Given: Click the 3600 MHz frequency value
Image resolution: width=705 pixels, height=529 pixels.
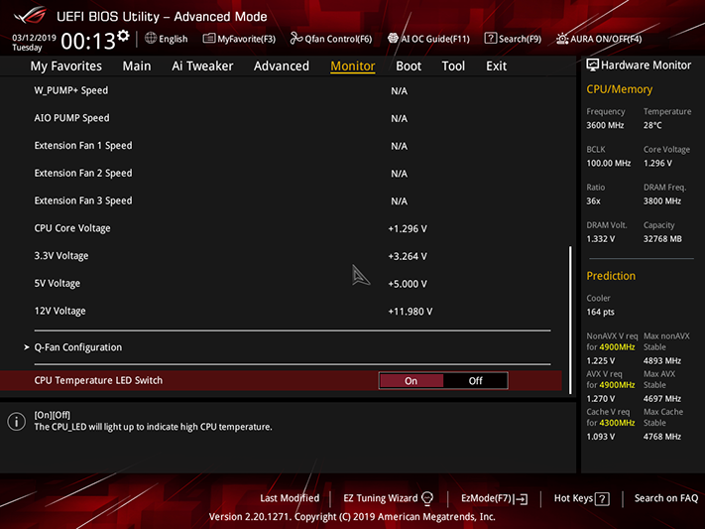Looking at the screenshot, I should click(x=605, y=125).
